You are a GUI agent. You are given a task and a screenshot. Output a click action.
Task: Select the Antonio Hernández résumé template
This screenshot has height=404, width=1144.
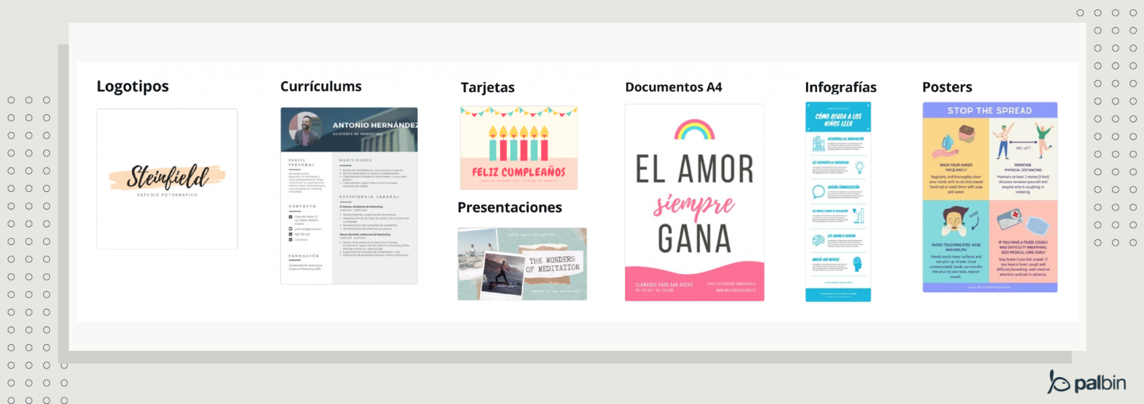point(349,196)
